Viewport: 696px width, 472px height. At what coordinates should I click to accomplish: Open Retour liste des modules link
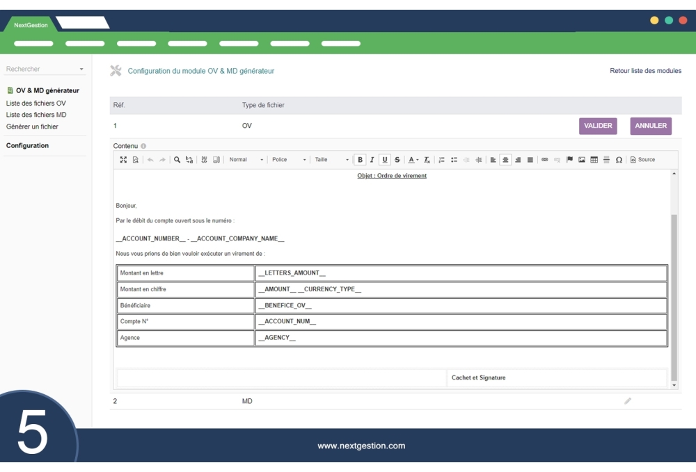tap(644, 71)
